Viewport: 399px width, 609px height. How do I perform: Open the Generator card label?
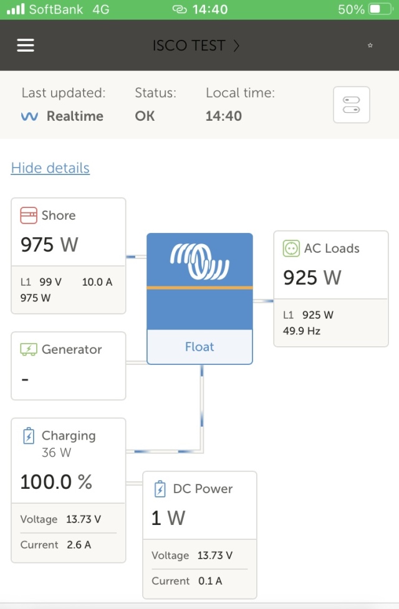pos(72,349)
